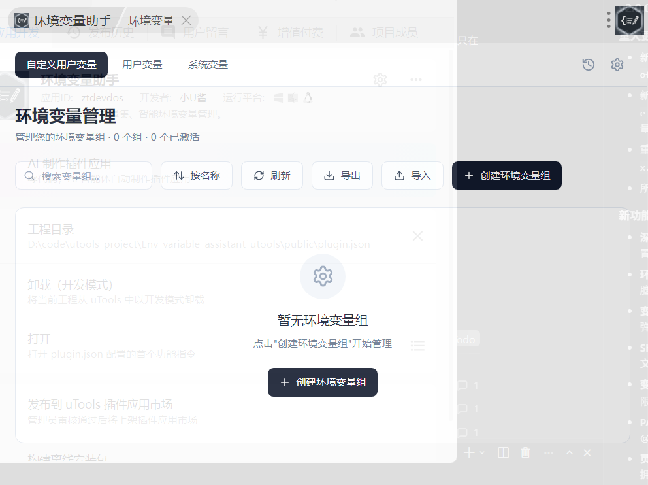Click the 环境变量助手 title text
648x485 pixels.
click(73, 21)
